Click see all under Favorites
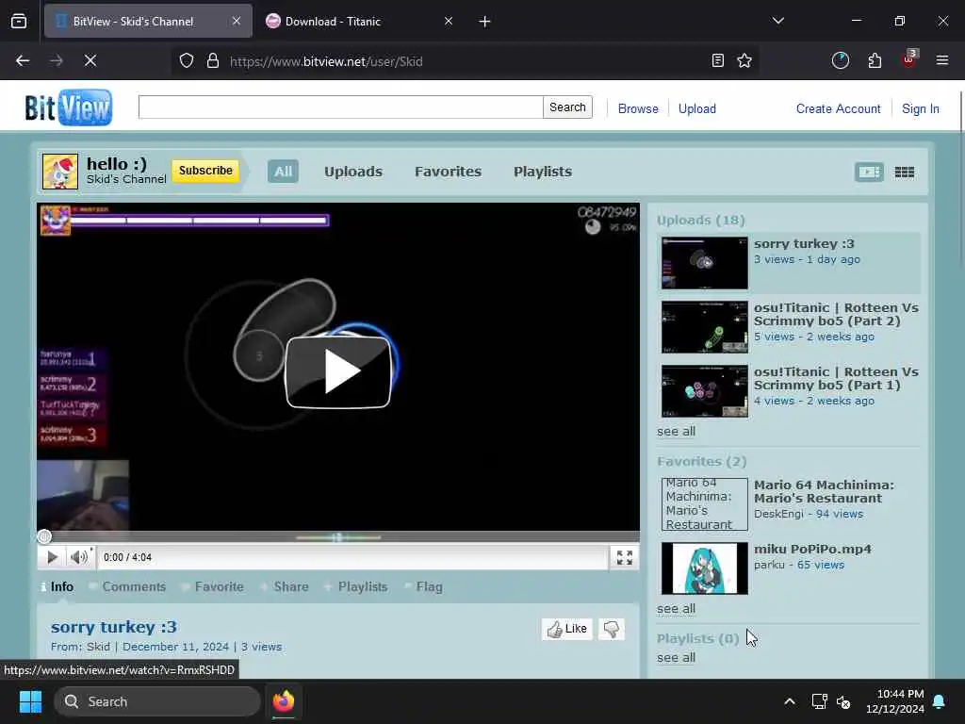Viewport: 965px width, 724px height. tap(676, 609)
